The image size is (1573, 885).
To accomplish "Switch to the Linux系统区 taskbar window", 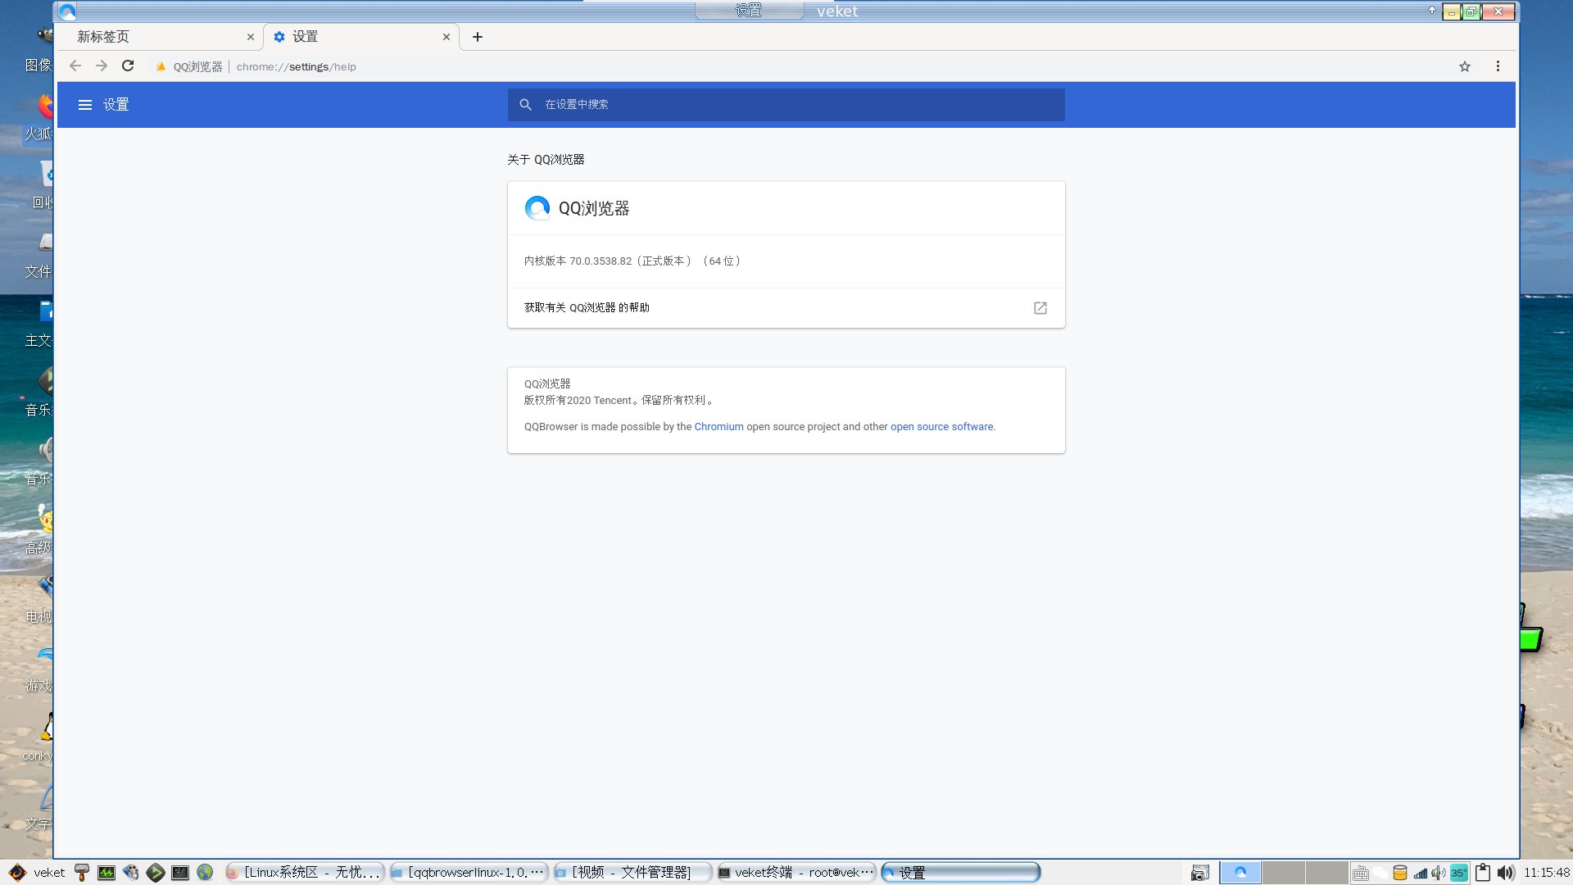I will coord(305,873).
